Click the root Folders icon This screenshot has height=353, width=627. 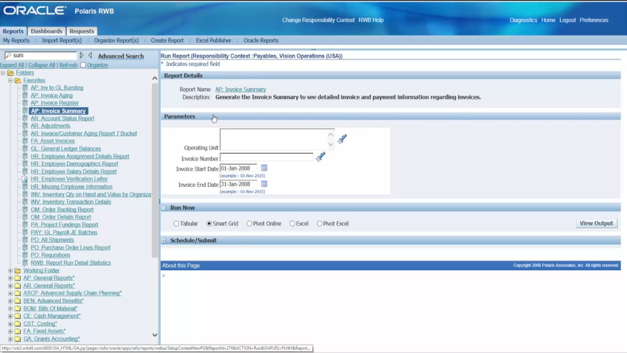click(x=11, y=73)
